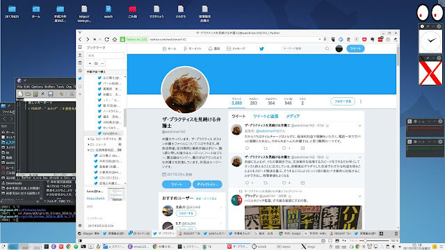Screen dimensions: 445x250
Task: Reload the Twitter page
Action: pos(106,40)
